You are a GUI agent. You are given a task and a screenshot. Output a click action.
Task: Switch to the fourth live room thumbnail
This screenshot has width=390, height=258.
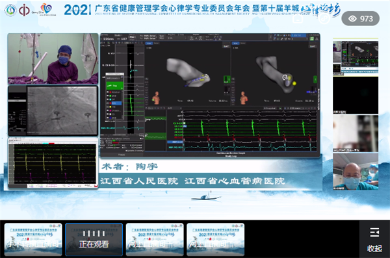[x=215, y=239]
